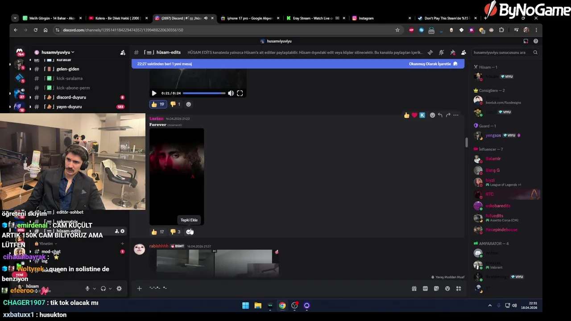
Task: Forward Lucian's Forever message
Action: tap(448, 115)
